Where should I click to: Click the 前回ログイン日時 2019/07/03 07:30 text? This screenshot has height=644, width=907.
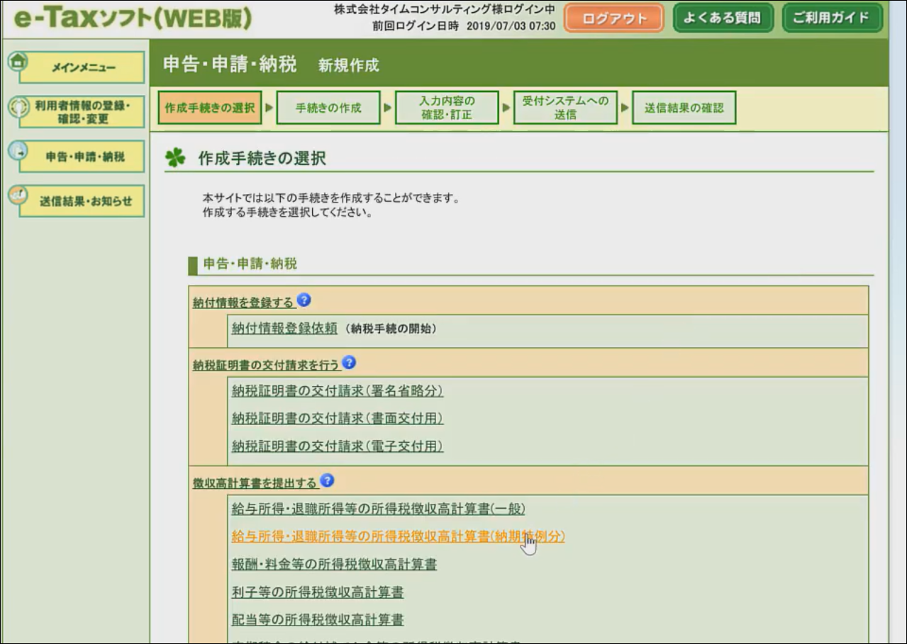[464, 27]
